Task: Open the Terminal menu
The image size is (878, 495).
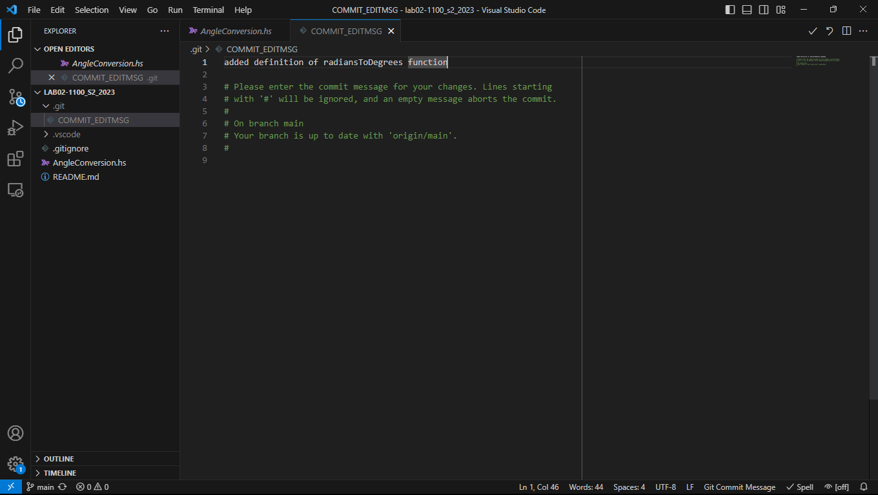Action: point(209,10)
